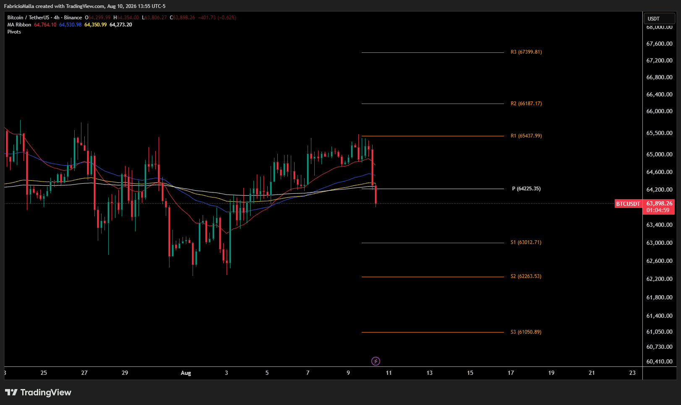Click the red MA value 64,764.10
The height and width of the screenshot is (405, 681).
[45, 25]
